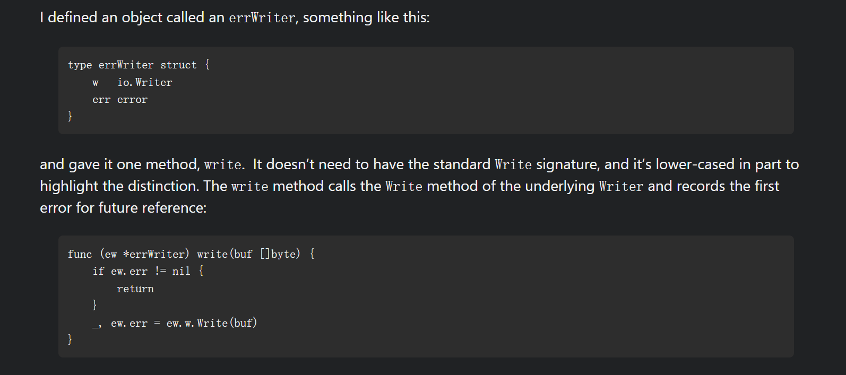Image resolution: width=846 pixels, height=375 pixels.
Task: Click the 'return' statement in code
Action: coord(135,289)
